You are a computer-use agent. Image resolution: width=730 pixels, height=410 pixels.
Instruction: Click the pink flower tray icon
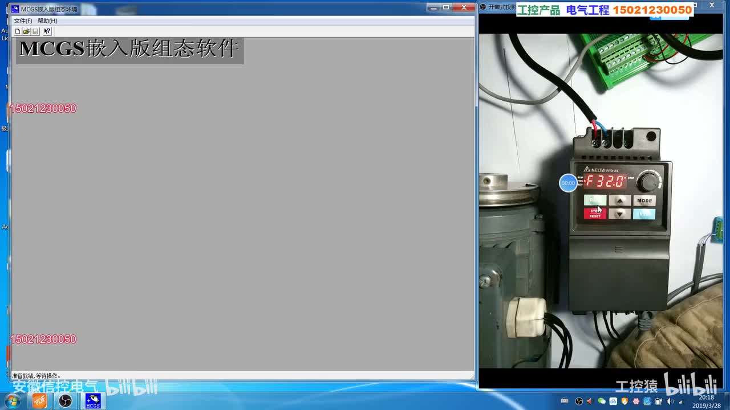click(x=636, y=401)
